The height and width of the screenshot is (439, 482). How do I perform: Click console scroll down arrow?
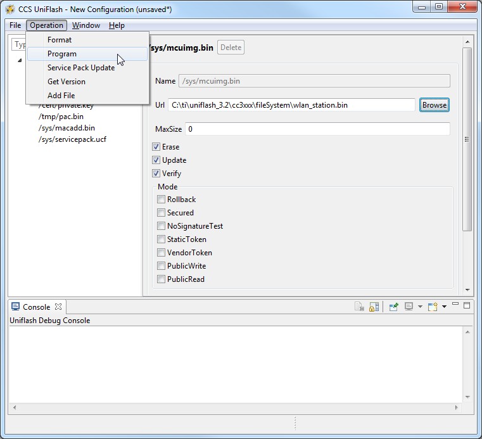pyautogui.click(x=467, y=397)
